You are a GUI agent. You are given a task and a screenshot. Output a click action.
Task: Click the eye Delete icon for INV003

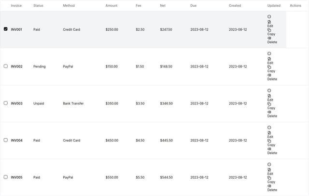[269, 112]
